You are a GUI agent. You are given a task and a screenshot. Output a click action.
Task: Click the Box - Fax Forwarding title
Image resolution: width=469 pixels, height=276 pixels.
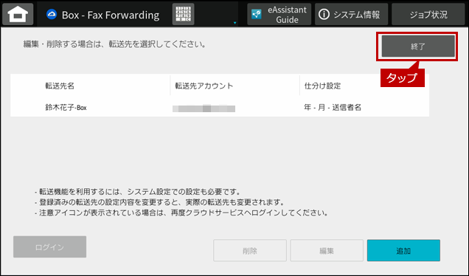(111, 15)
